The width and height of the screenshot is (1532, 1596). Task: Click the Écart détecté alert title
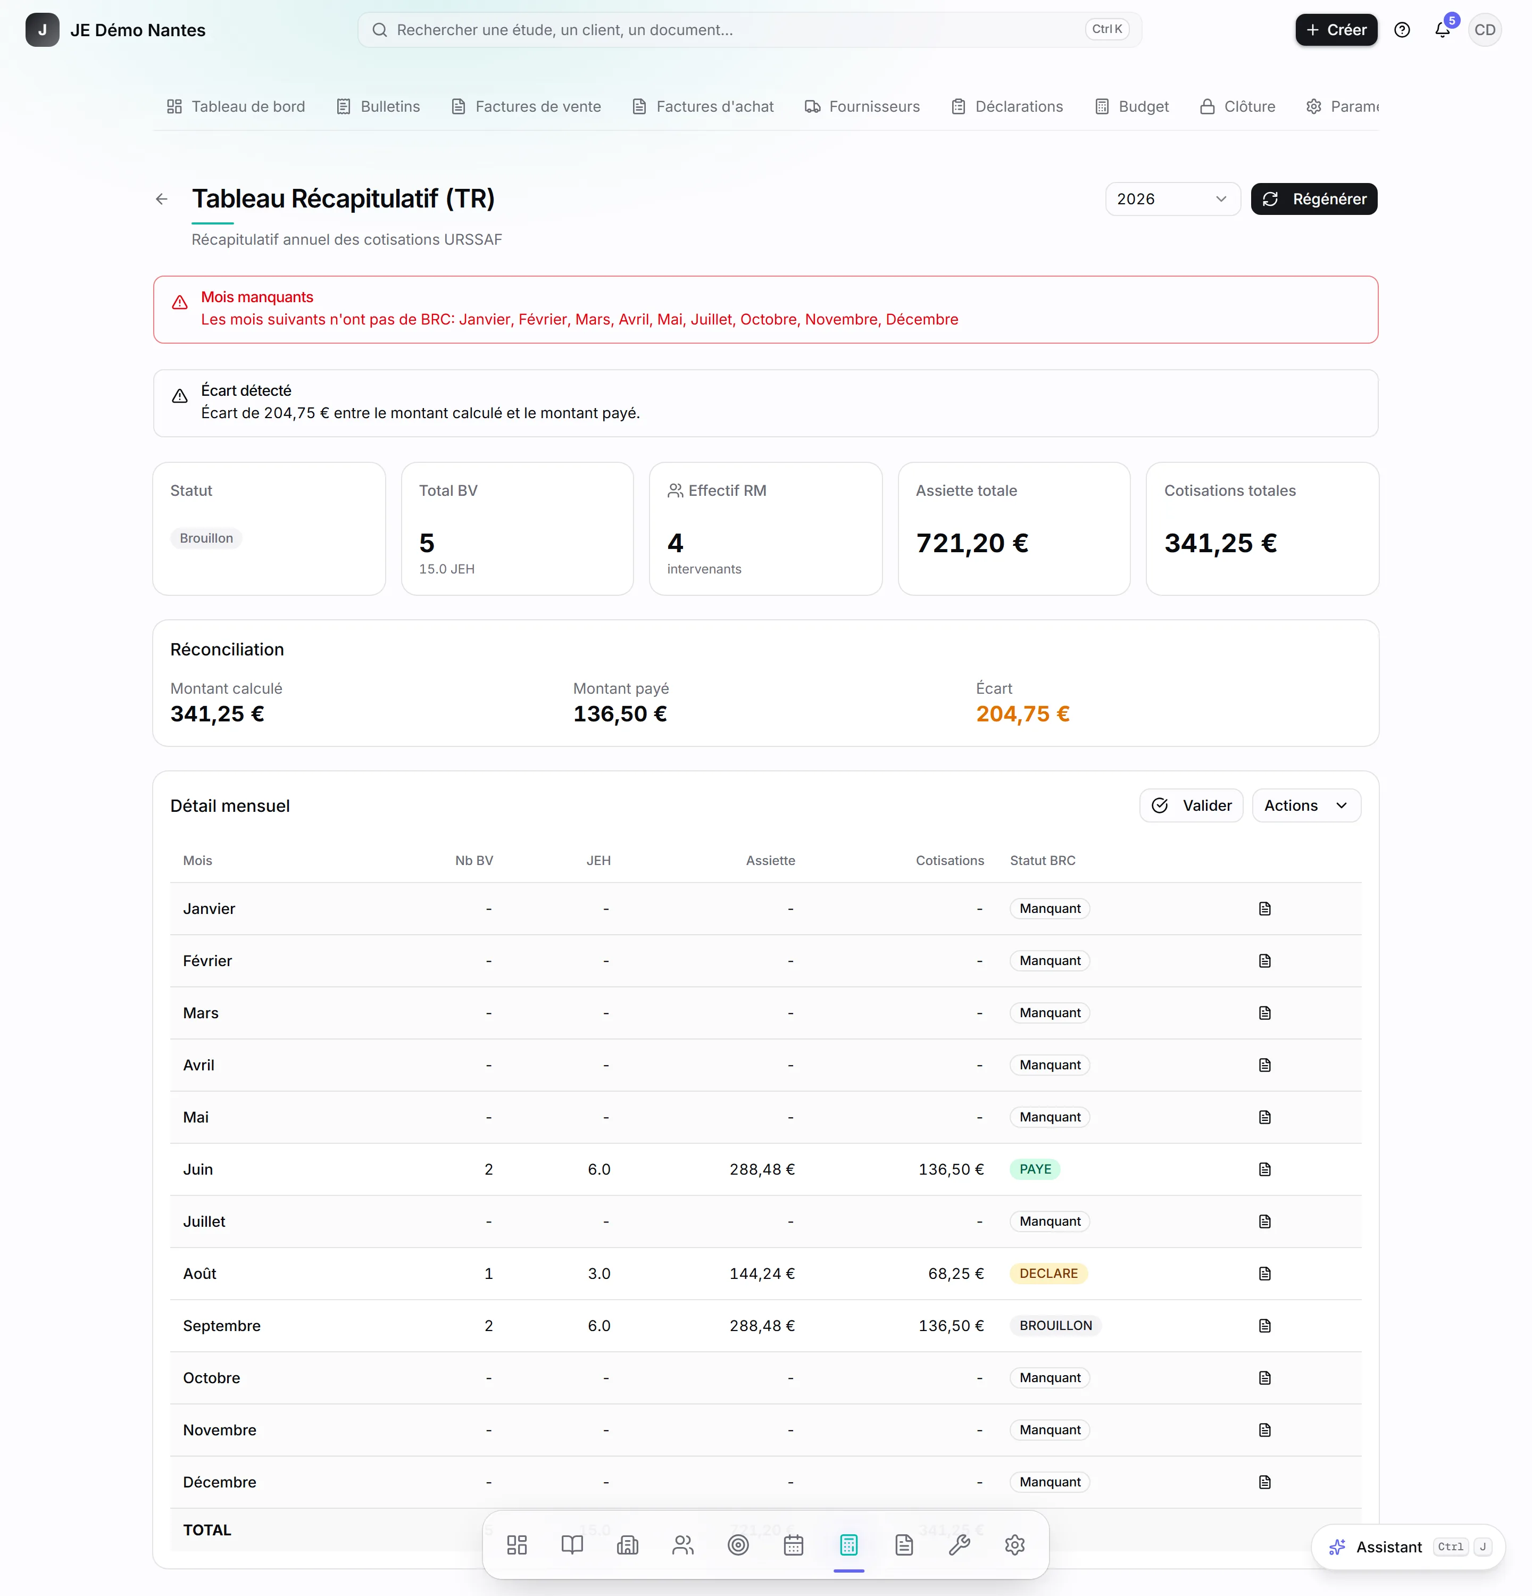246,391
